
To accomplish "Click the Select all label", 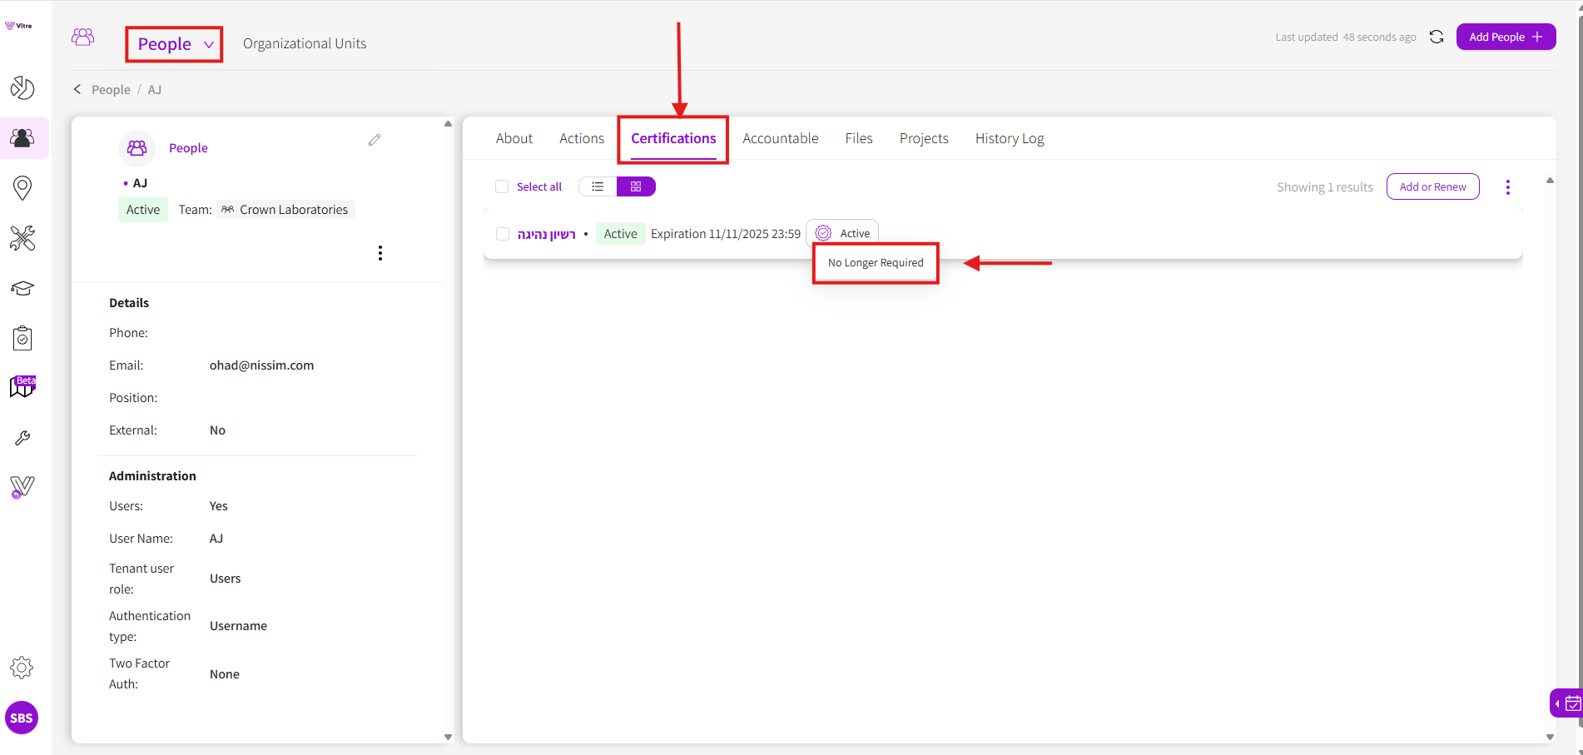I will 539,186.
